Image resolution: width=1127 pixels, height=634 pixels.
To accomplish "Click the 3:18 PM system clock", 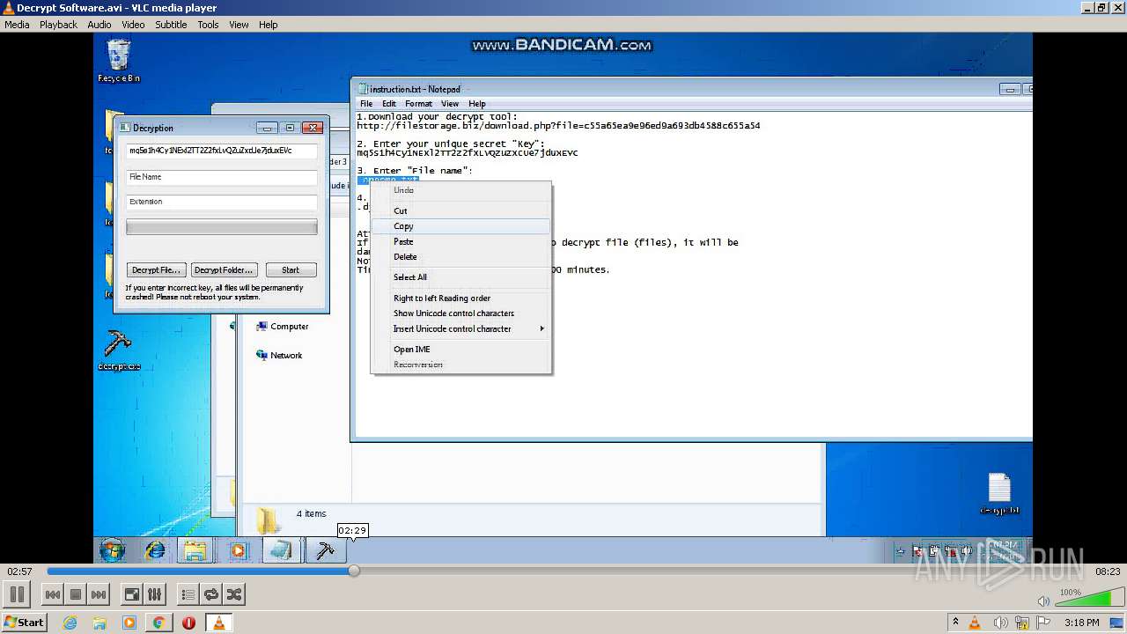I will coord(1081,623).
